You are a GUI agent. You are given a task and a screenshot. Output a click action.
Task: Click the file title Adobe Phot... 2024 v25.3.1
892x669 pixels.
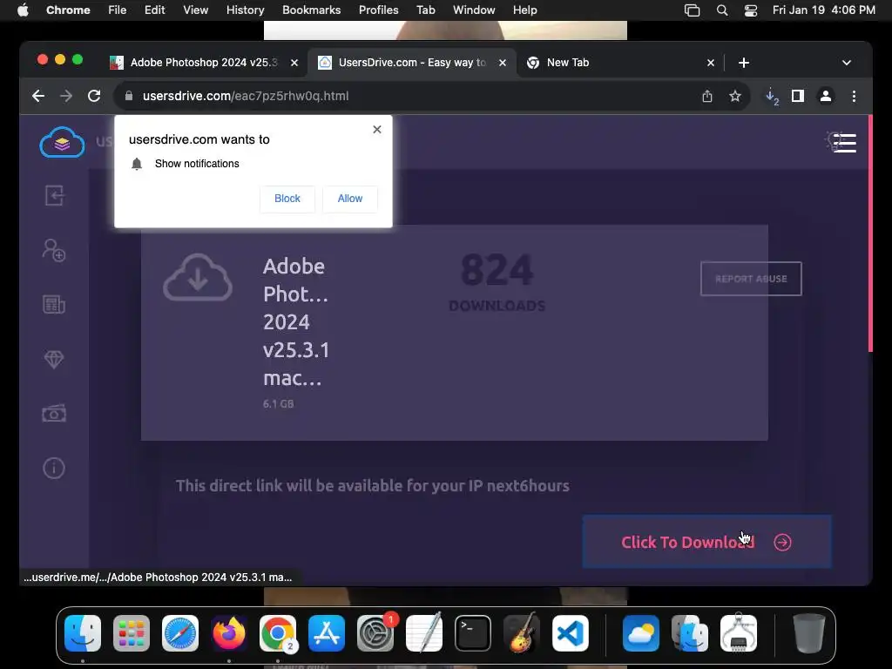click(296, 322)
